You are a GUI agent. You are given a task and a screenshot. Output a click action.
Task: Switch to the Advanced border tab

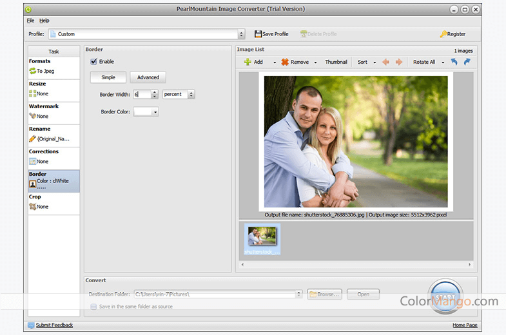click(x=148, y=77)
